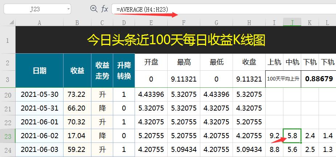
Task: Click cell K24 showing 2.5
Action: click(310, 150)
